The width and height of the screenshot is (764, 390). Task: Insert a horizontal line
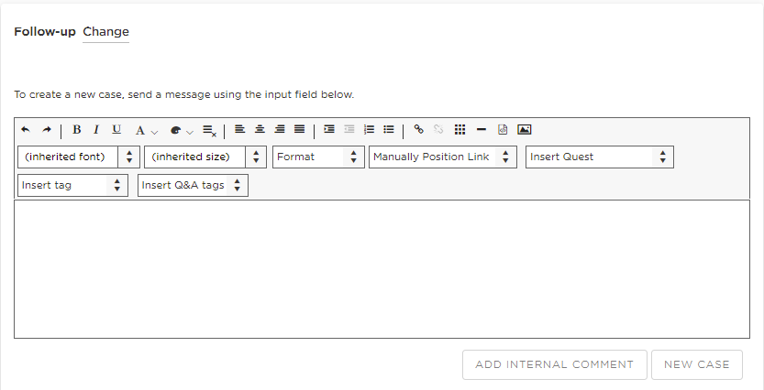tap(482, 129)
